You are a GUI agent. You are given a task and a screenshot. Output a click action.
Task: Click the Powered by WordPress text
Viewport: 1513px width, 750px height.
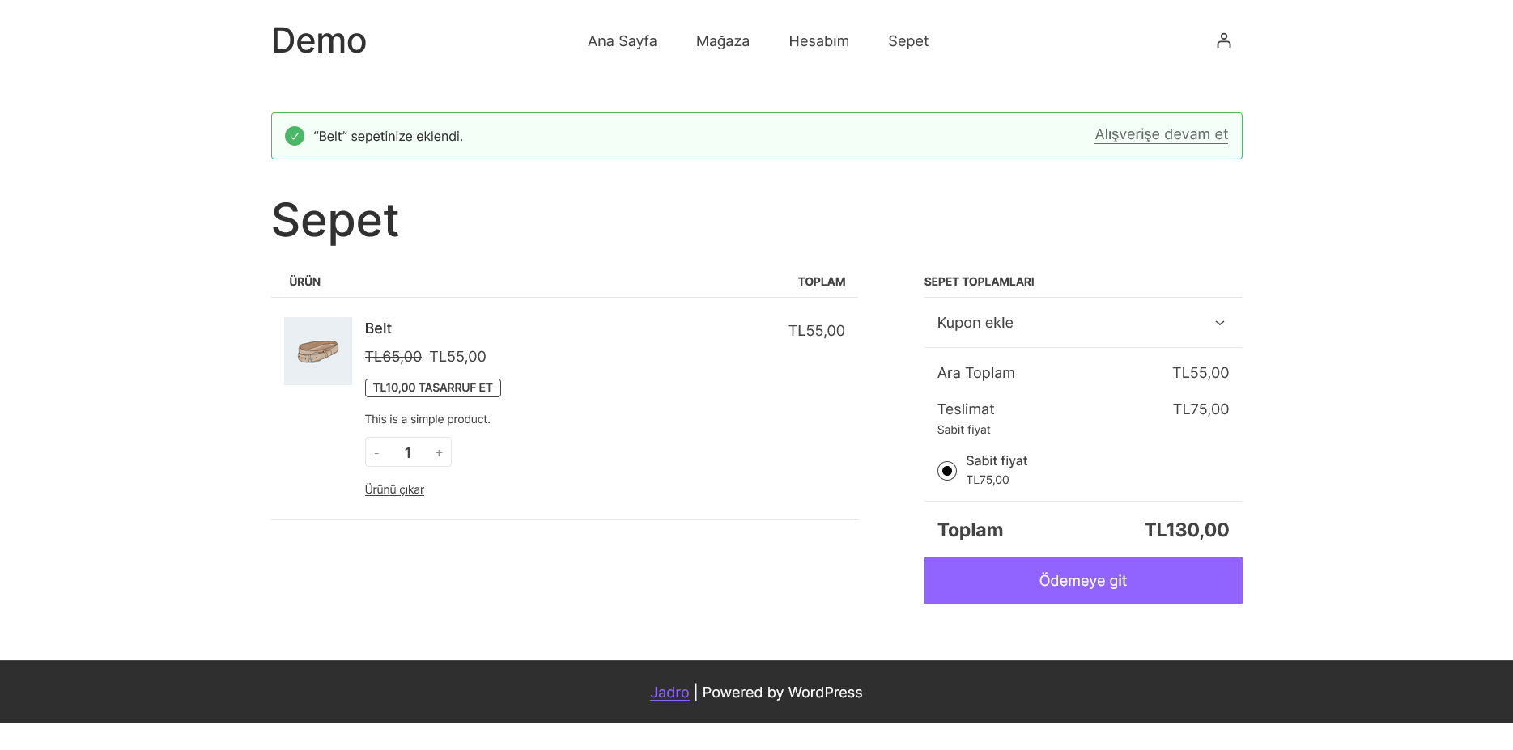(x=782, y=693)
